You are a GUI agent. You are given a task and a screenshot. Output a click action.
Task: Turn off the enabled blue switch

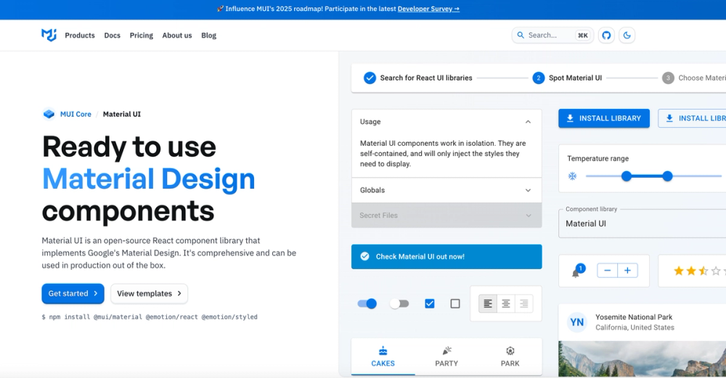tap(367, 303)
